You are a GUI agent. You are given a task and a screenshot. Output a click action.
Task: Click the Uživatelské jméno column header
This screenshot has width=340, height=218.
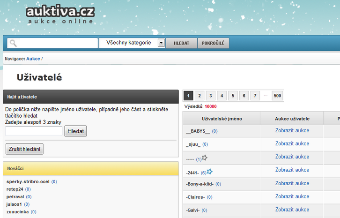pyautogui.click(x=222, y=119)
